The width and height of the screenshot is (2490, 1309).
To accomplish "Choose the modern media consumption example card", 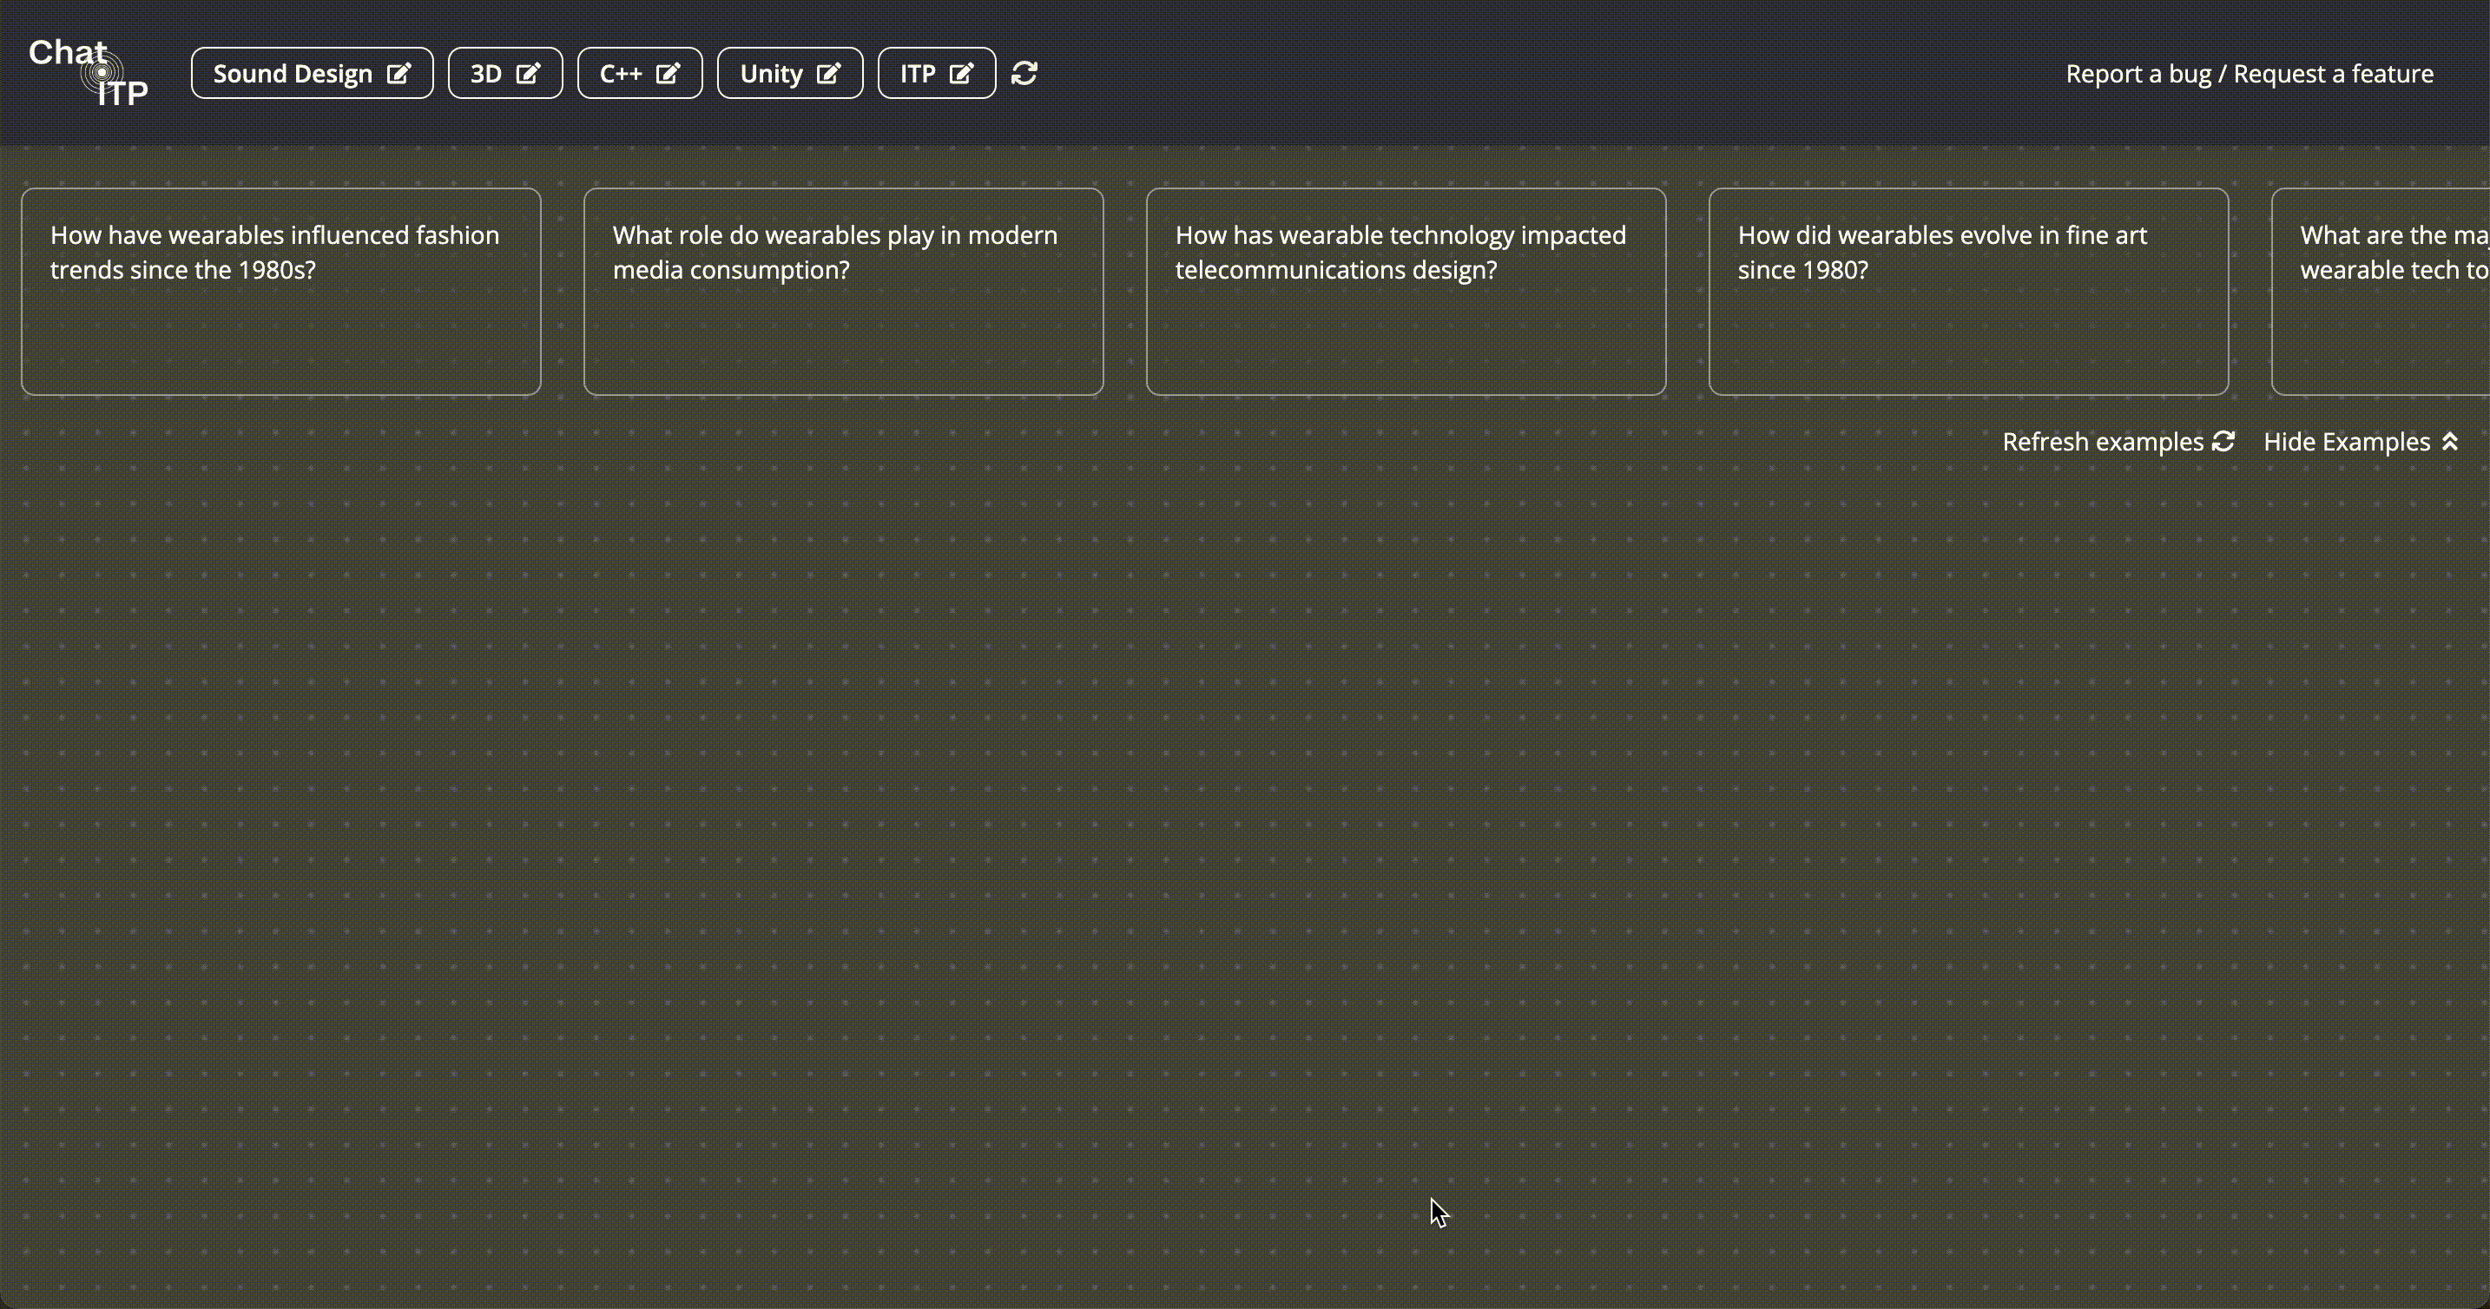I will pos(844,291).
